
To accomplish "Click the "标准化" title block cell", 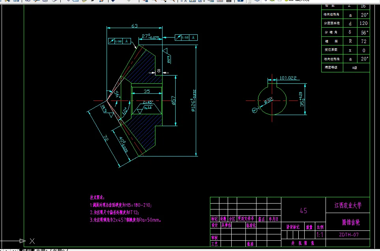I will tap(251, 225).
